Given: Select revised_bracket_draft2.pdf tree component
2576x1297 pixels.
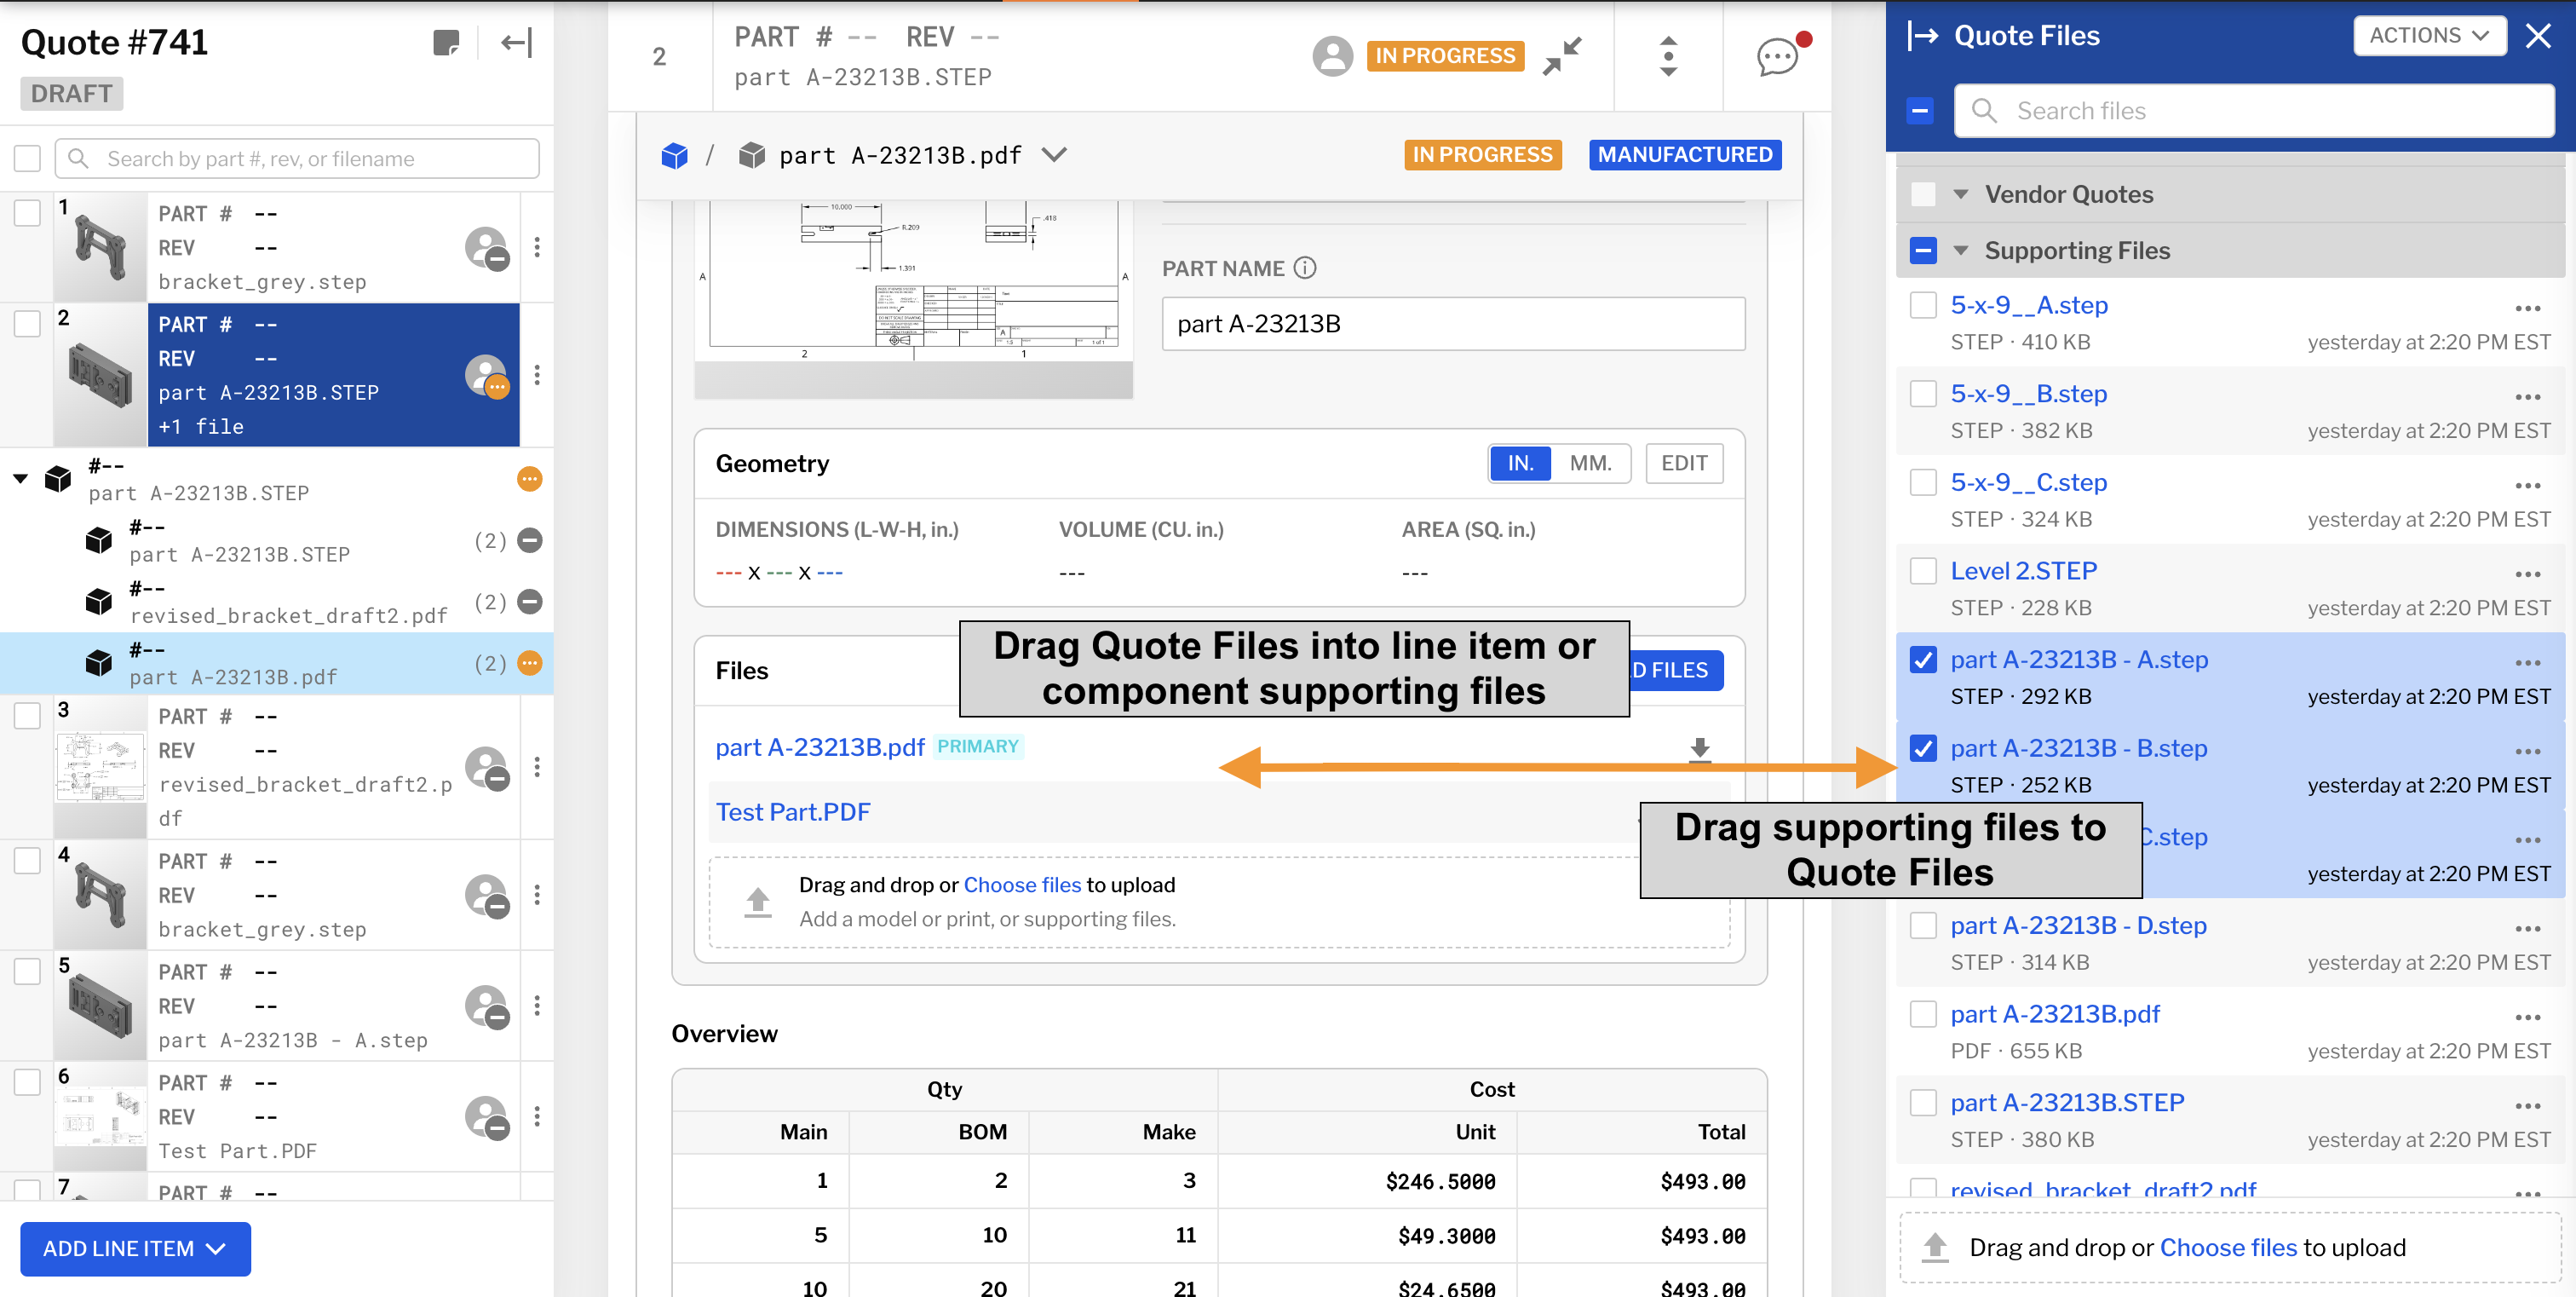Looking at the screenshot, I should pos(288,603).
